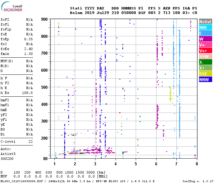Click the fxI parameter label
The width and height of the screenshot is (214, 183).
click(4, 44)
